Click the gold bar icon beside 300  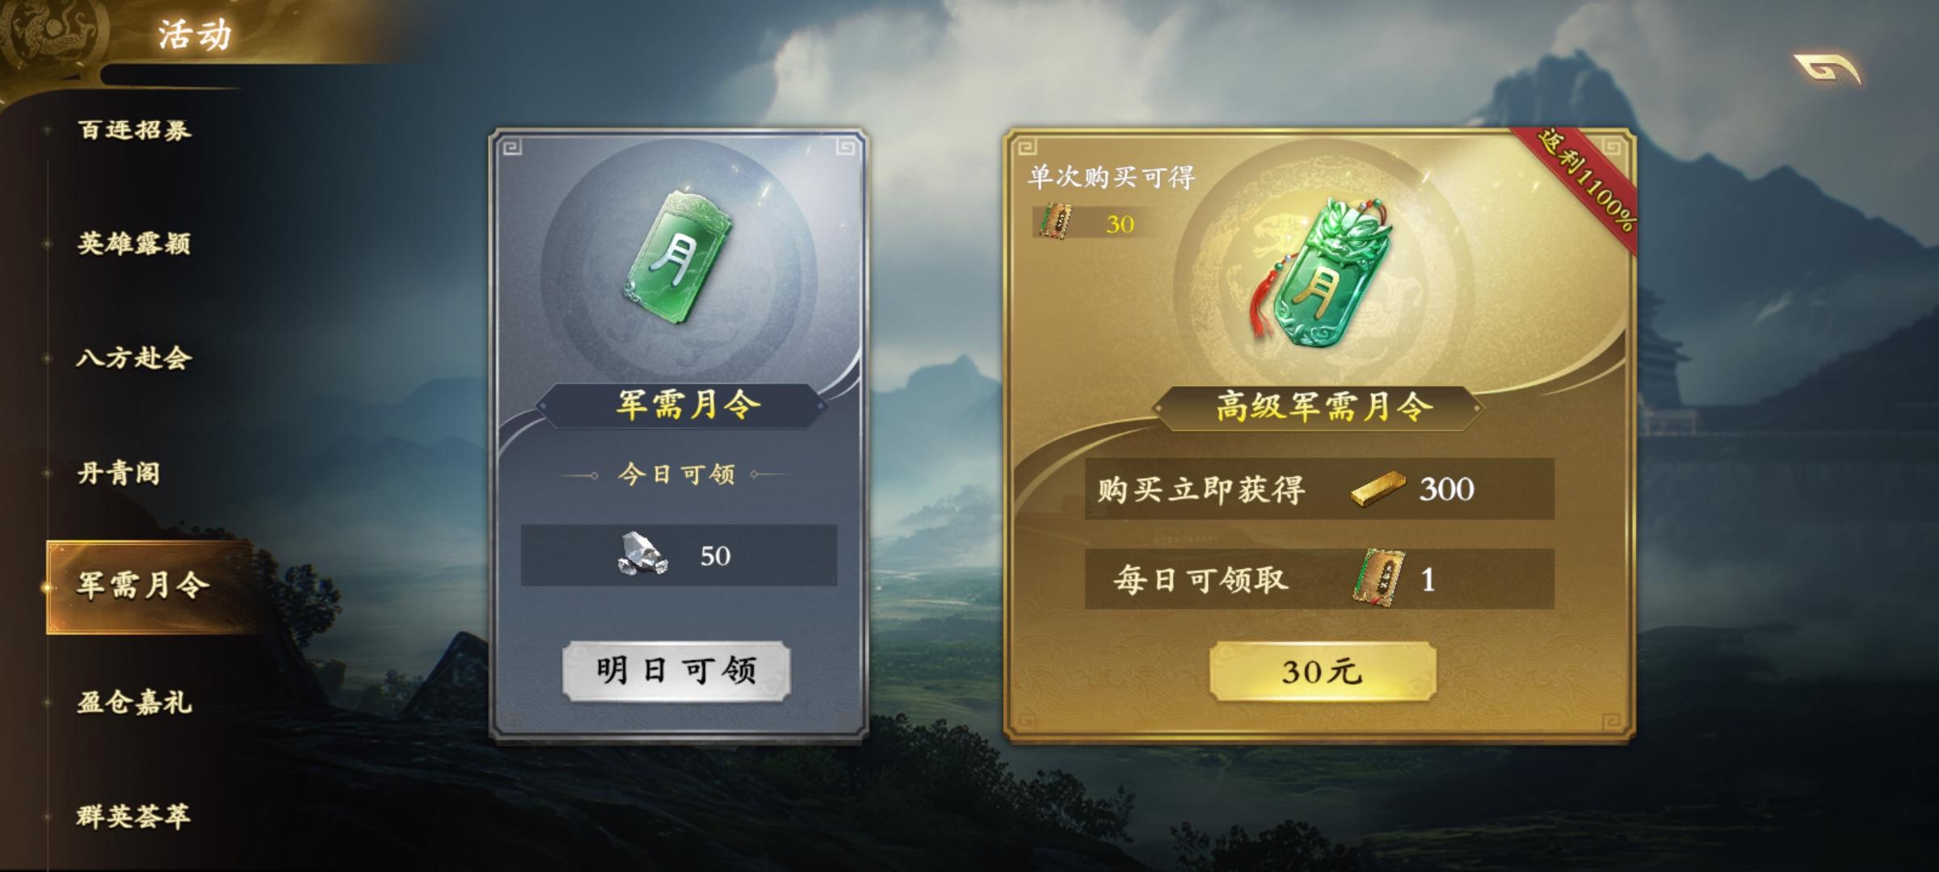pyautogui.click(x=1377, y=489)
